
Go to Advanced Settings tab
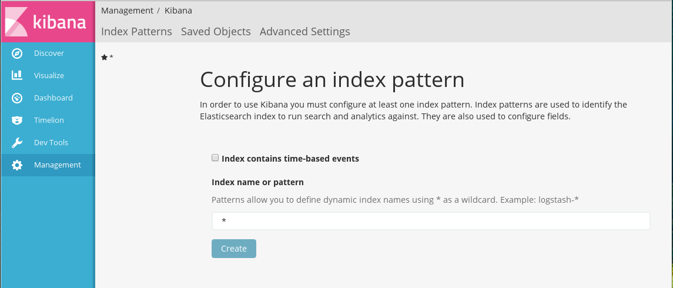pyautogui.click(x=304, y=32)
